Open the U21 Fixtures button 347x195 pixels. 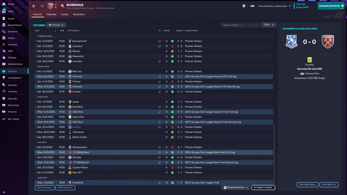tap(44, 187)
